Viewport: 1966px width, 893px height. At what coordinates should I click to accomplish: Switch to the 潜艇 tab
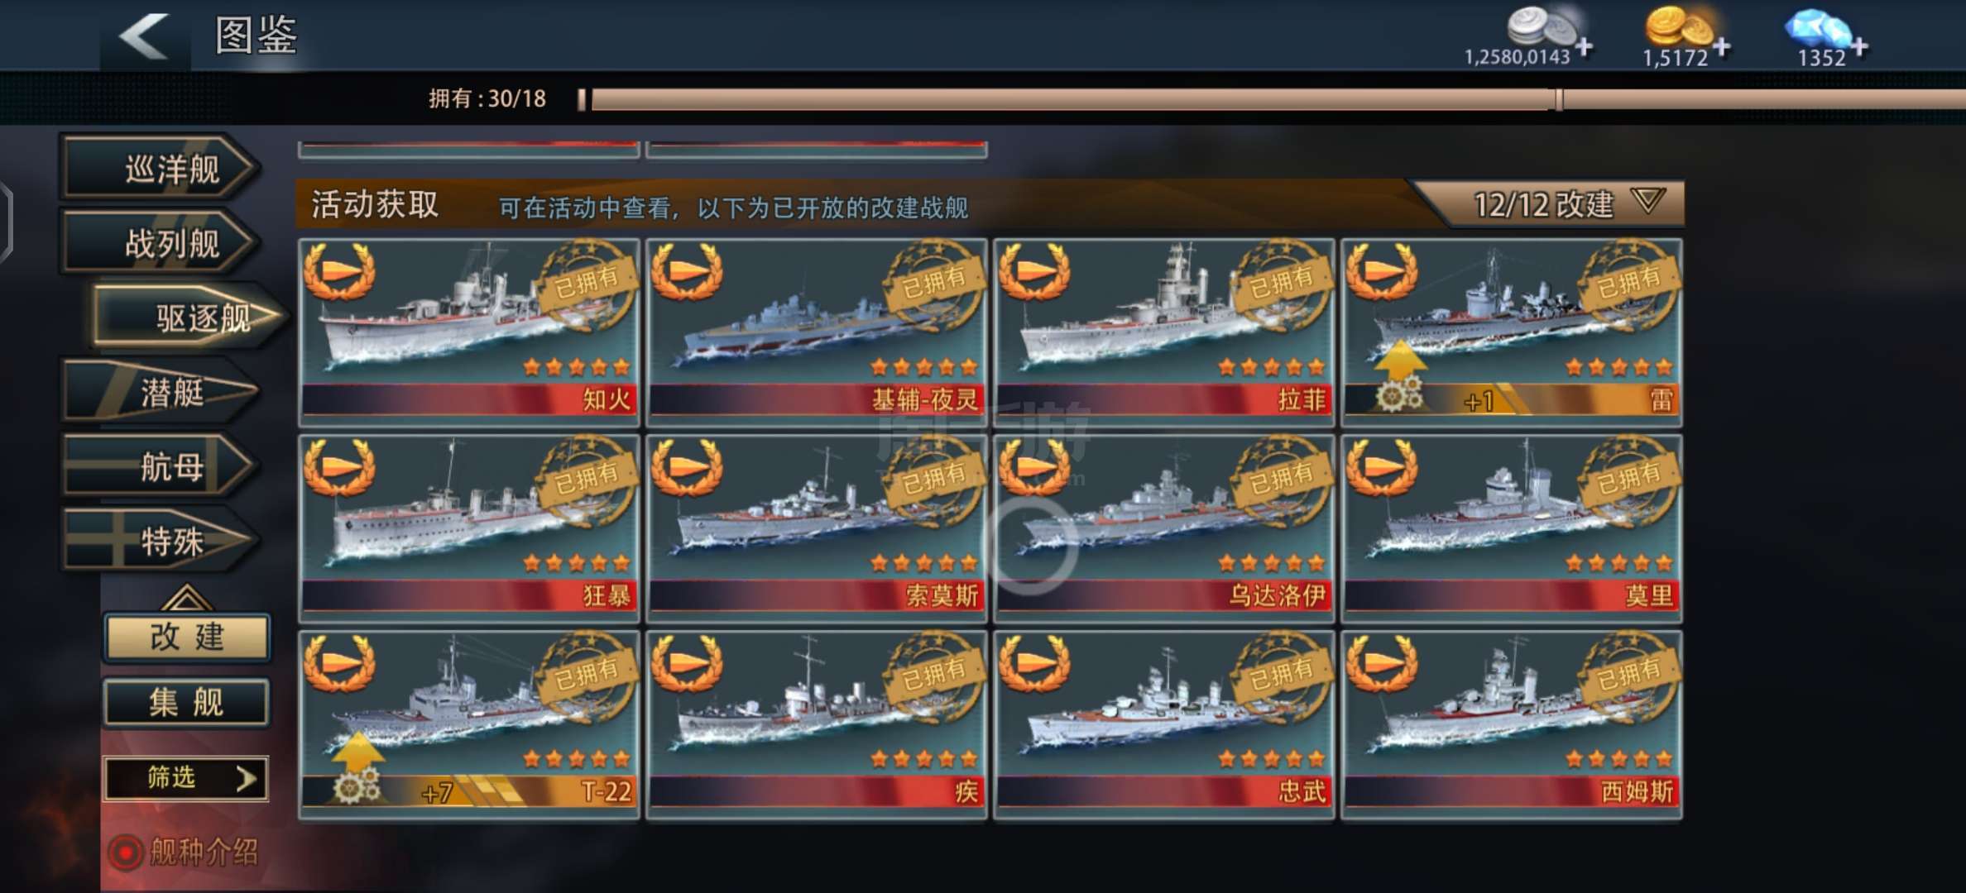[161, 392]
